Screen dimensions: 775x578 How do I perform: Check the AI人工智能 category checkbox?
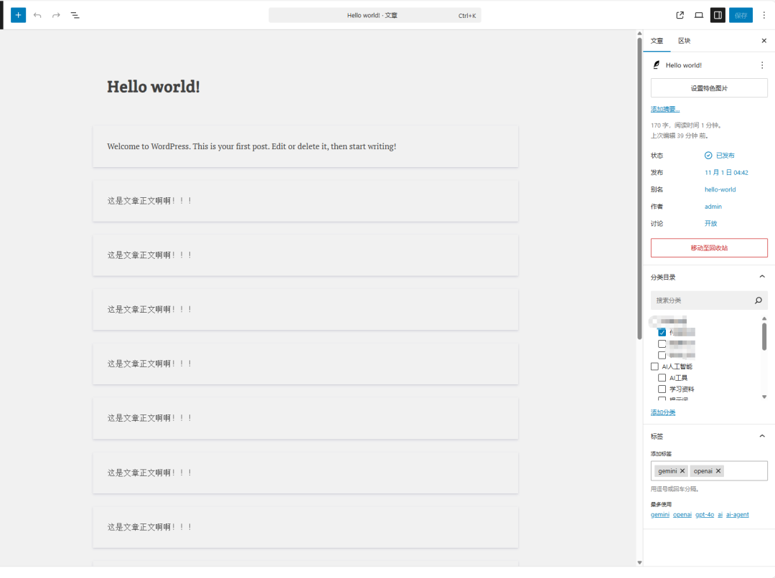654,366
